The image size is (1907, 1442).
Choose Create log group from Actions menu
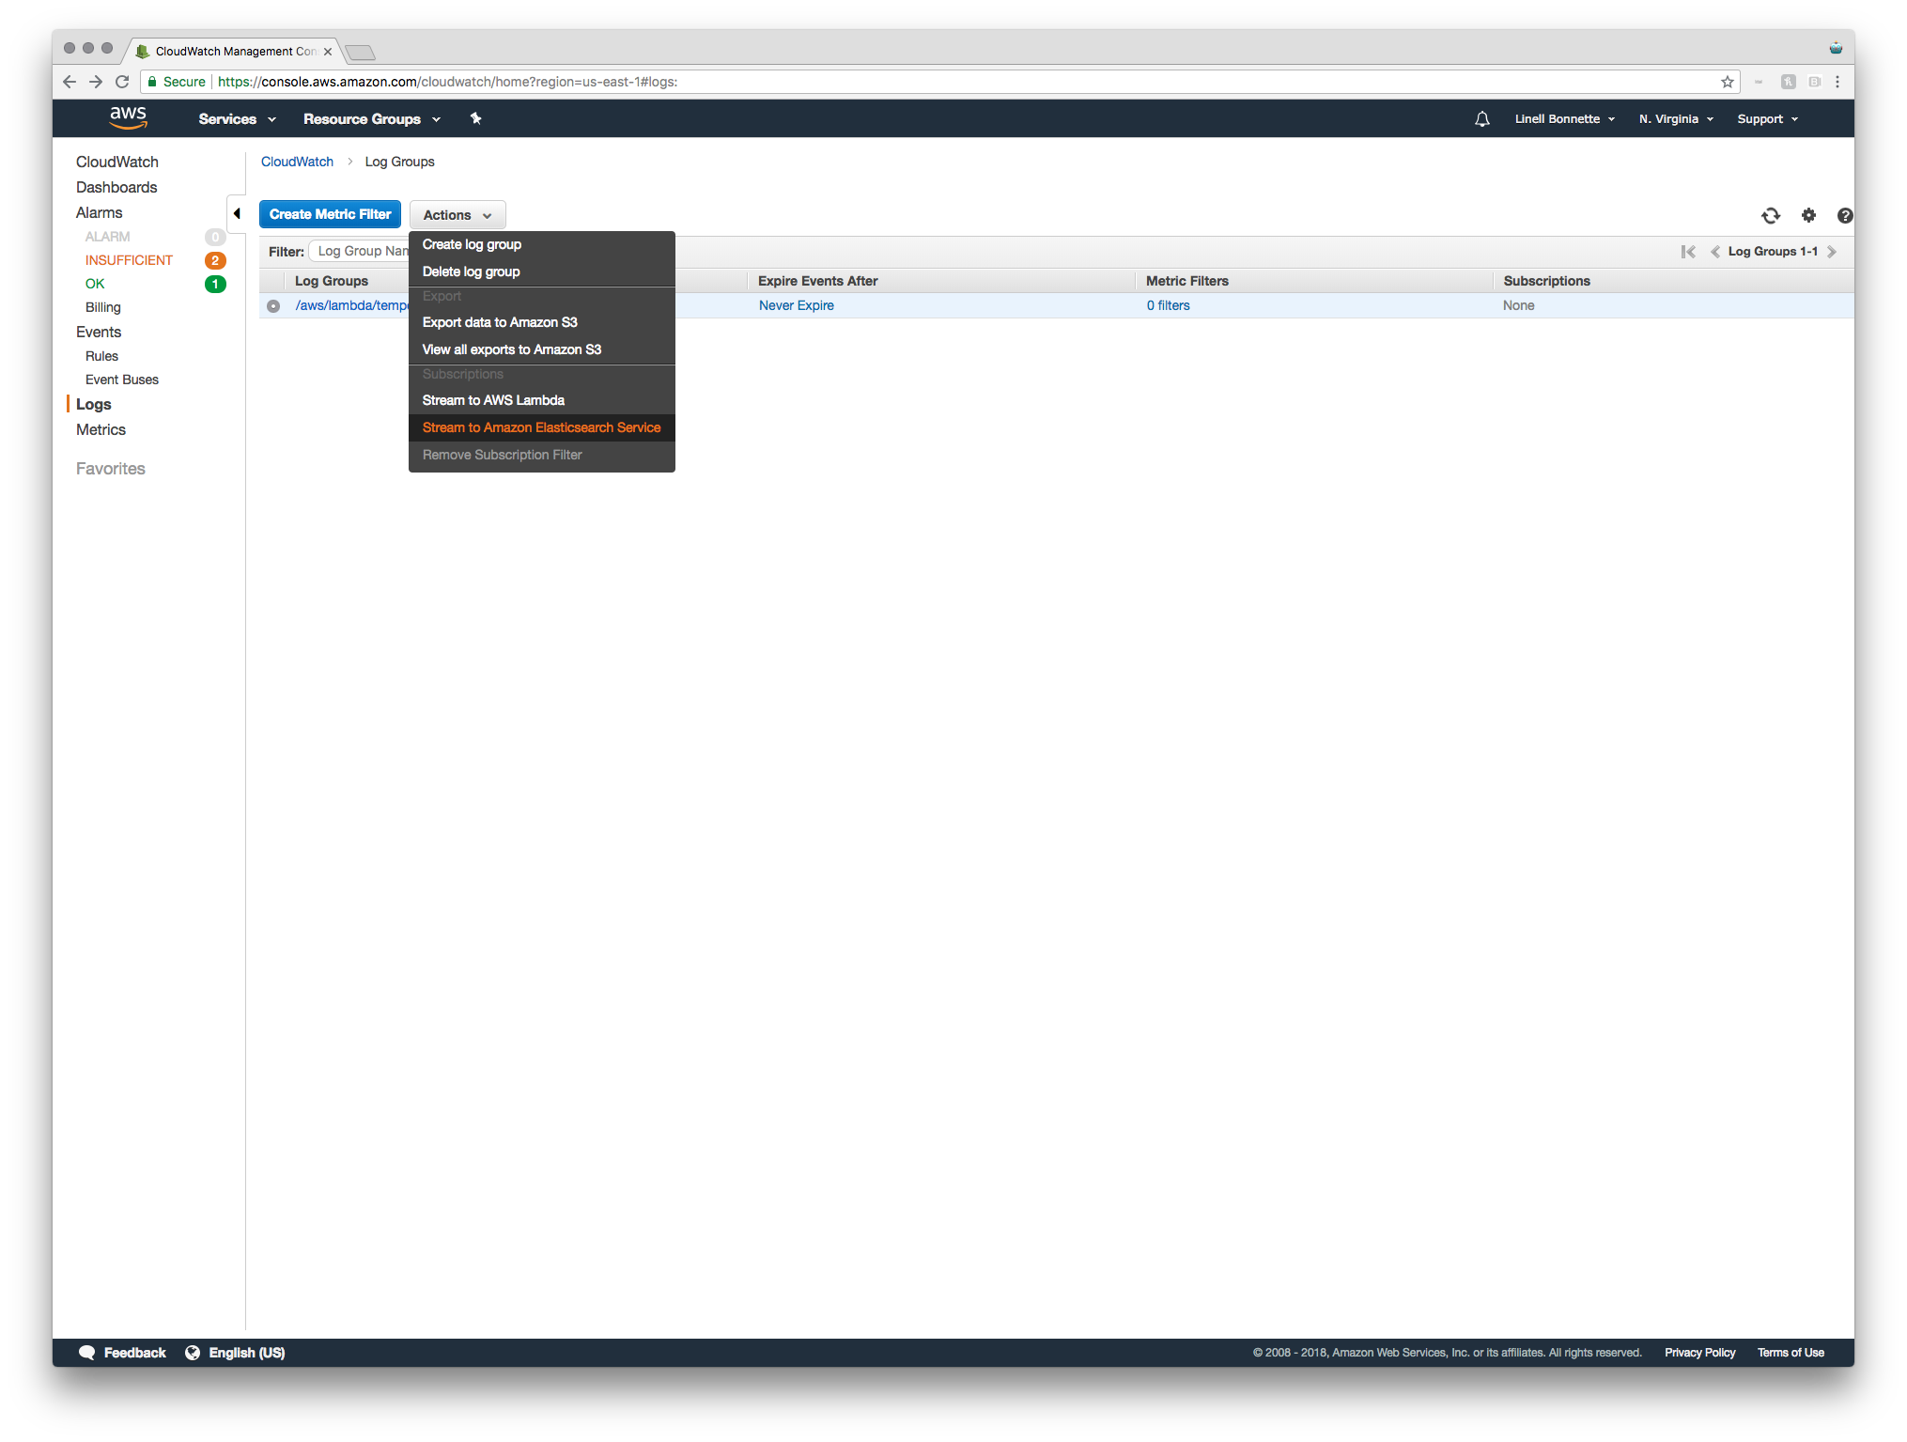[x=542, y=244]
